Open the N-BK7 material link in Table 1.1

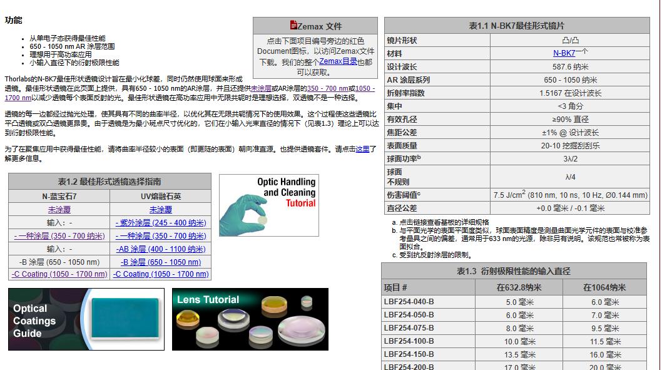[x=564, y=53]
